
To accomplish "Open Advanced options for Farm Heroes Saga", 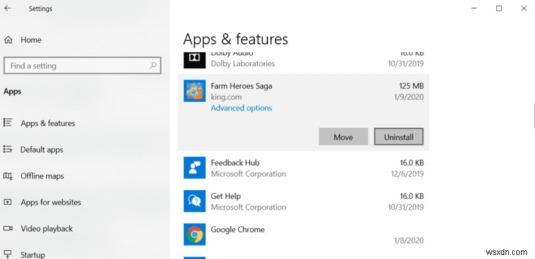I will pyautogui.click(x=241, y=108).
